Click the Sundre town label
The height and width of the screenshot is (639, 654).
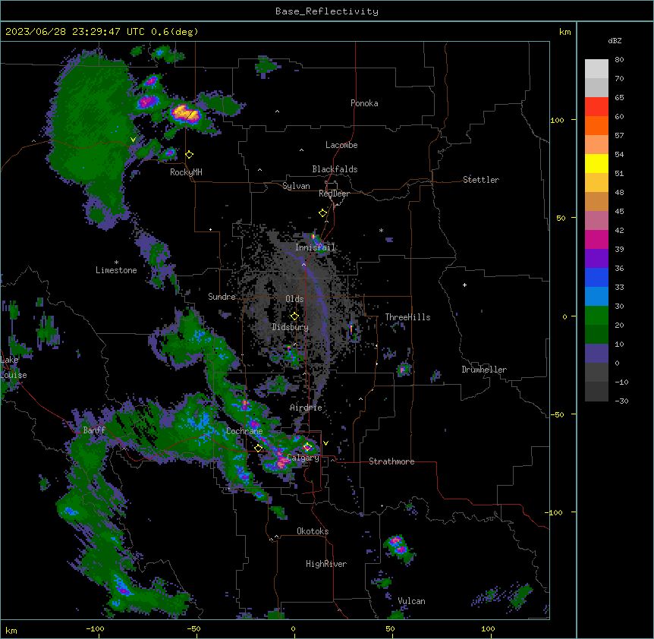click(x=222, y=297)
